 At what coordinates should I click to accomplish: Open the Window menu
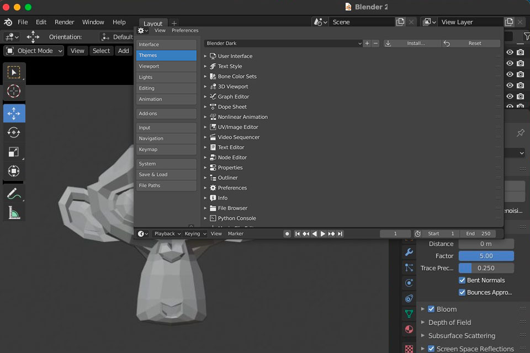pos(93,22)
